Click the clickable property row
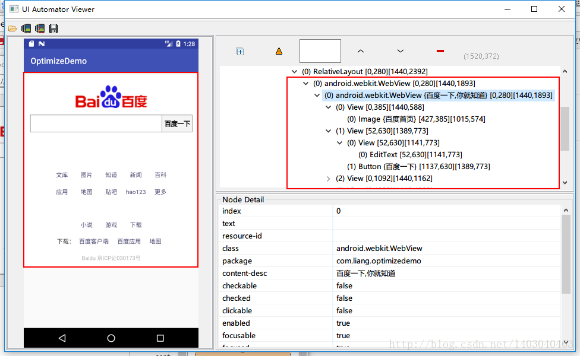Image resolution: width=580 pixels, height=356 pixels. coord(390,311)
